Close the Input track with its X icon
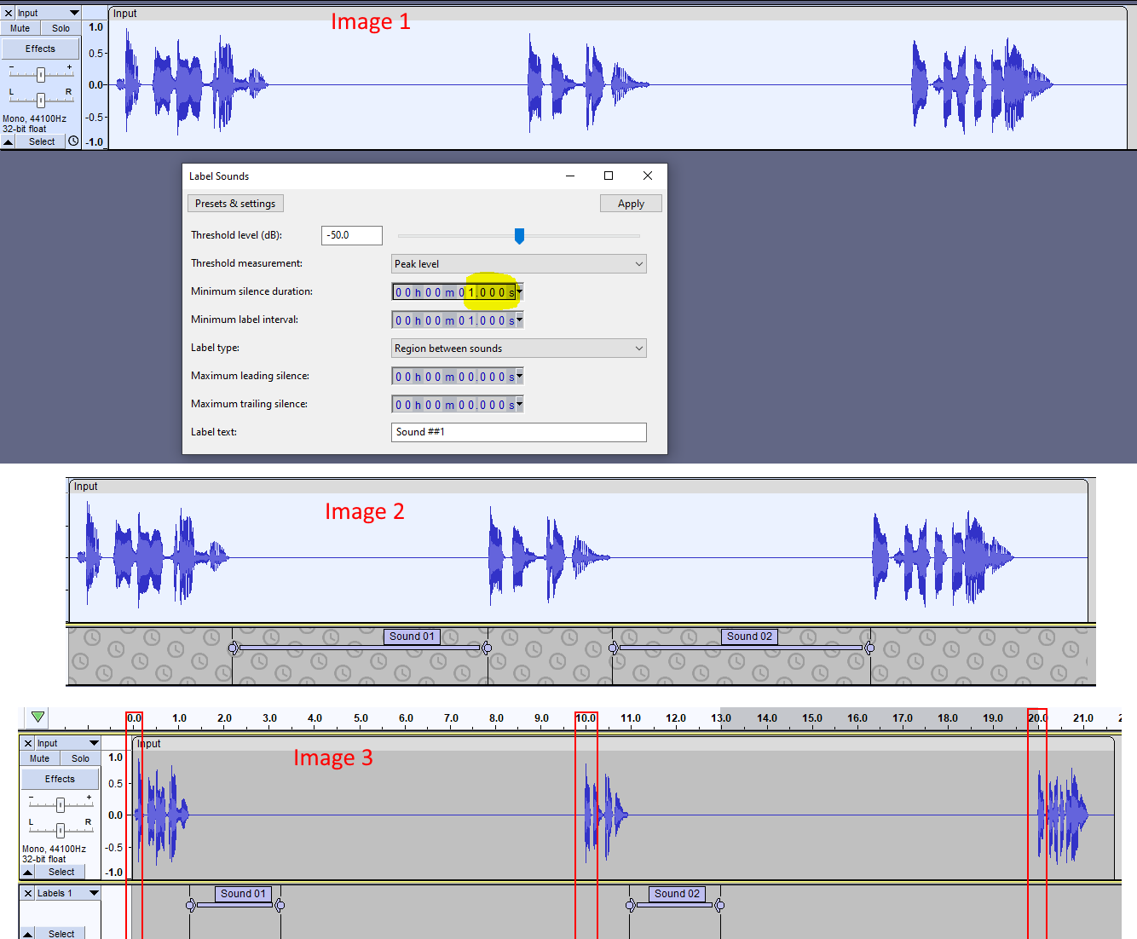1137x939 pixels. (x=8, y=12)
